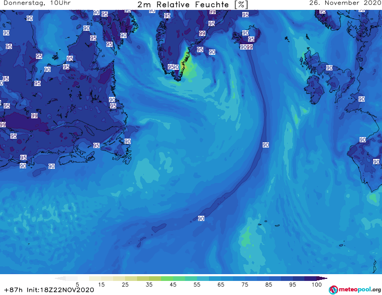Pick the dark purple swatch above 100
382x295 pixels.
point(311,278)
